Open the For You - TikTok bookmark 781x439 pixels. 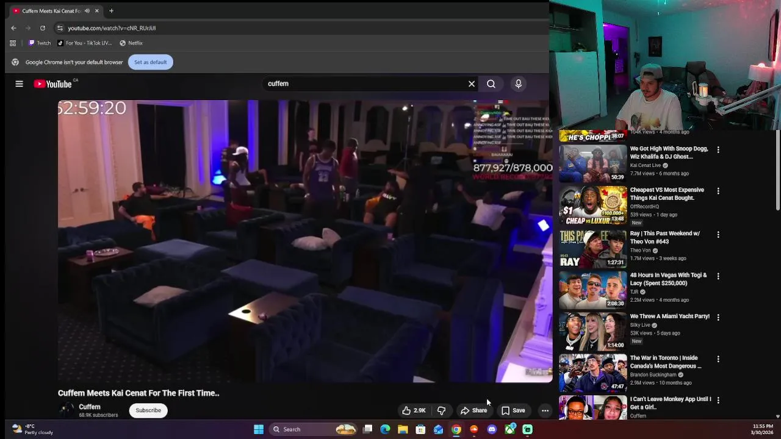(85, 43)
